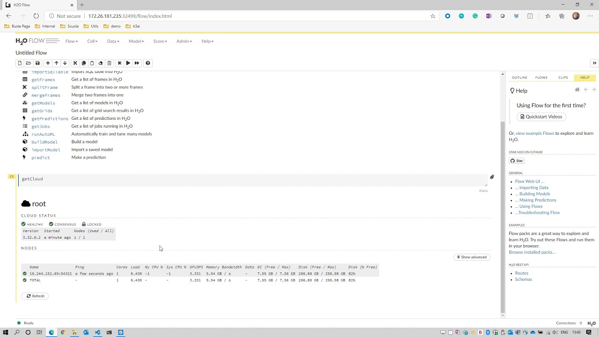Paste cell below using clipboard icon

pyautogui.click(x=92, y=63)
